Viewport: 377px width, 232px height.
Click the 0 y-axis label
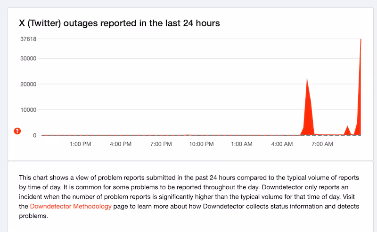click(x=34, y=135)
